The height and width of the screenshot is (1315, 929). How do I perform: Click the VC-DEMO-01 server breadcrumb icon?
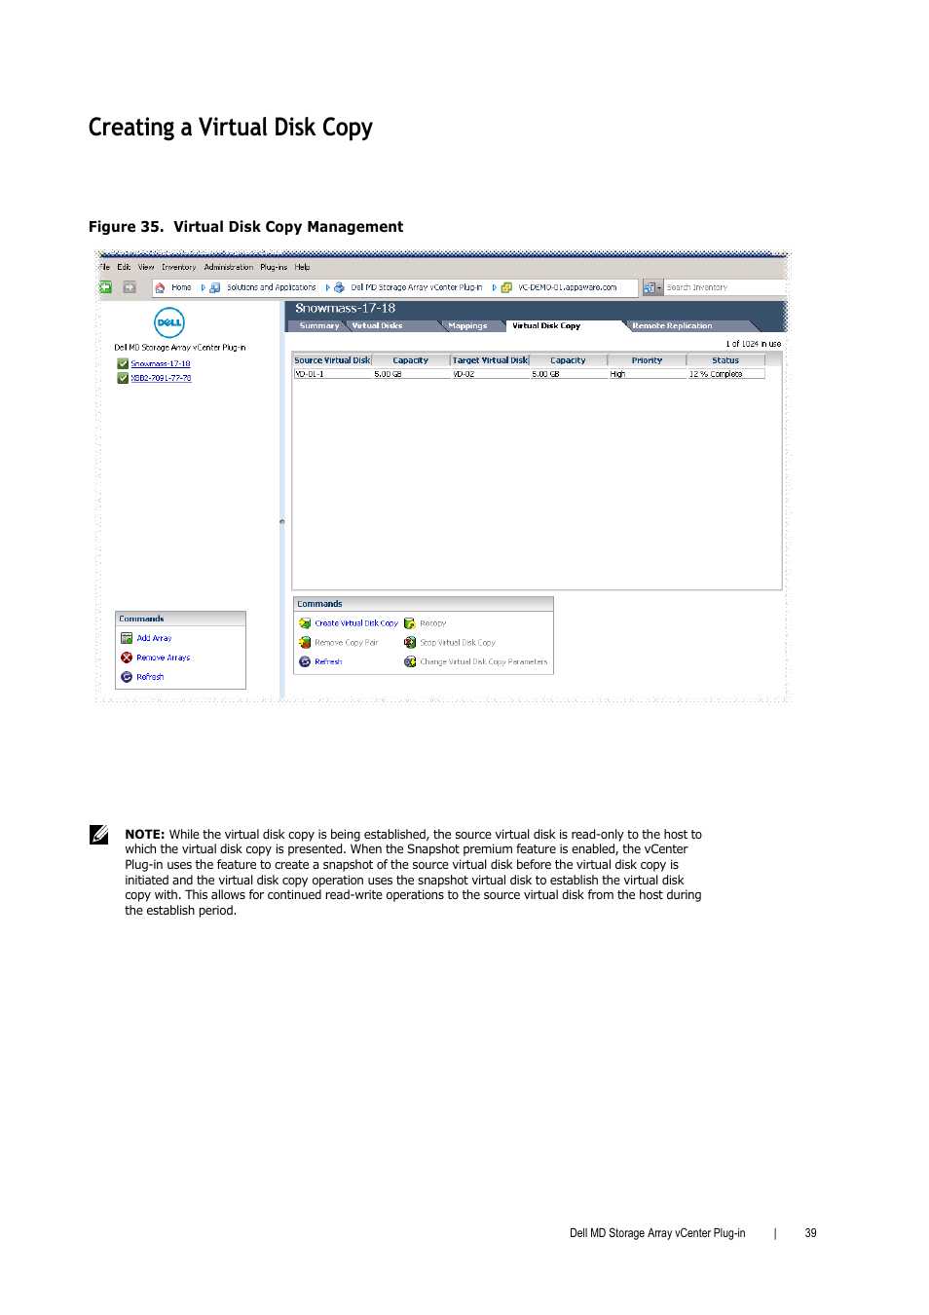tap(506, 287)
